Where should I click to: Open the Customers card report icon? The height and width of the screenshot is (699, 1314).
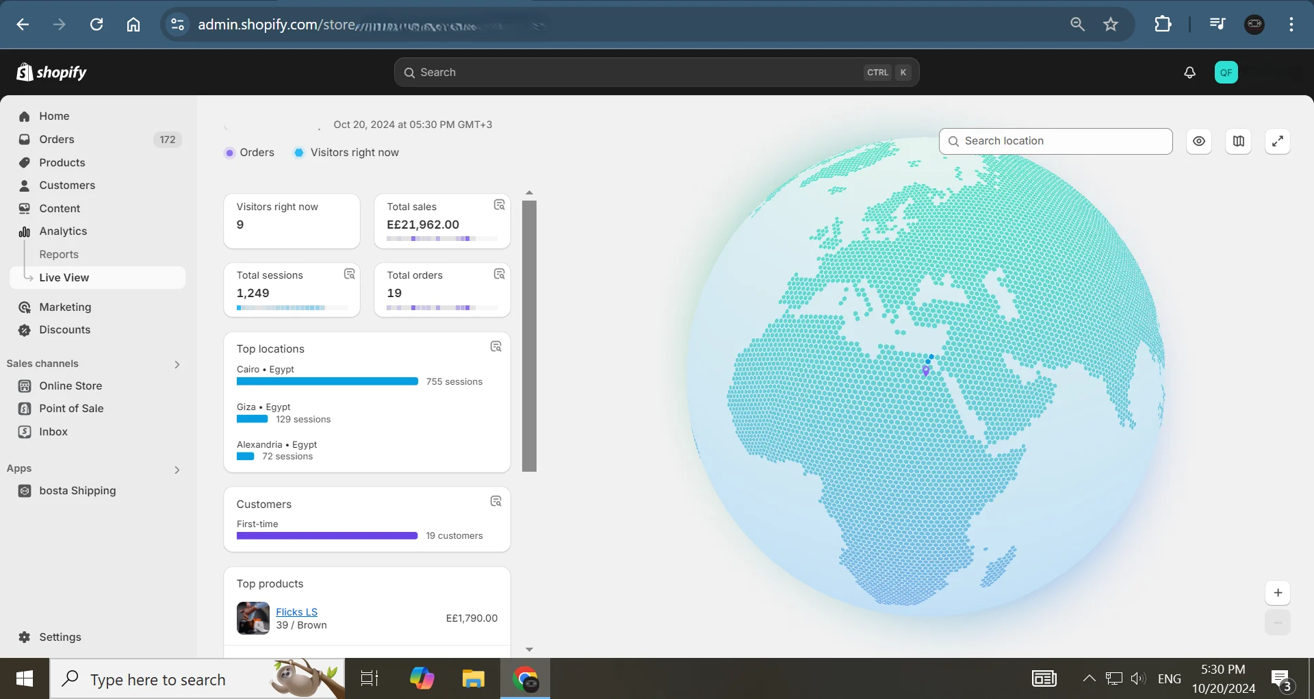(495, 502)
